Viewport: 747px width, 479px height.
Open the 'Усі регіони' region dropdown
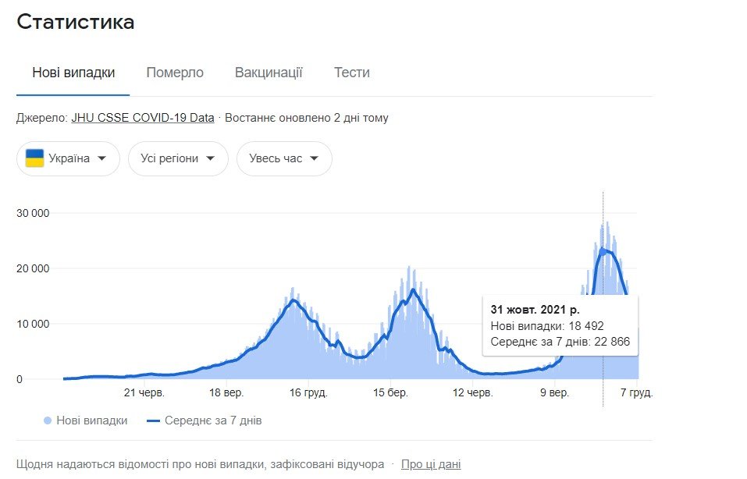pyautogui.click(x=178, y=158)
